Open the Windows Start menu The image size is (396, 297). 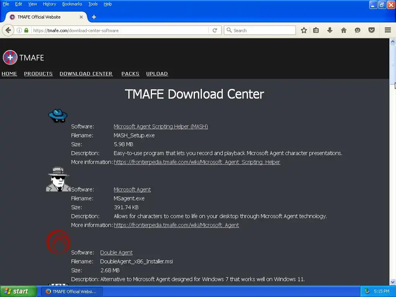[18, 292]
